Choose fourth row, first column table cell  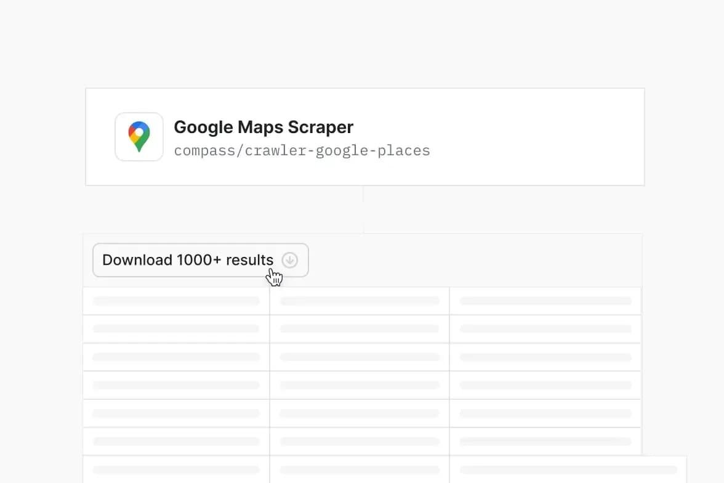[176, 385]
